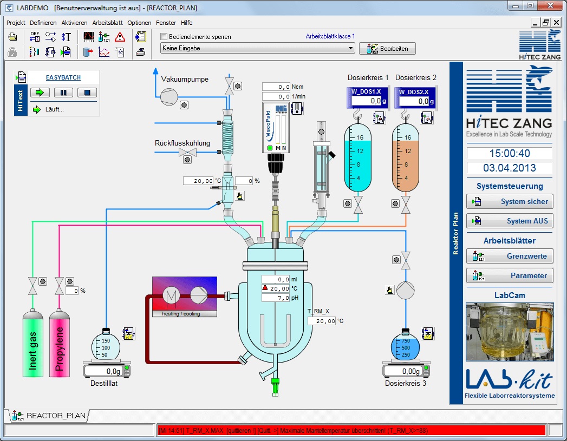Open a project via the folder toolbar icon
Viewport: 567px width, 441px height.
12,37
